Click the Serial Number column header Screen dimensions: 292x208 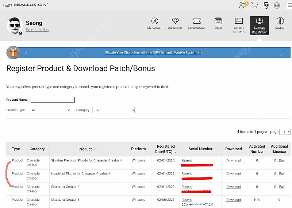pos(200,149)
